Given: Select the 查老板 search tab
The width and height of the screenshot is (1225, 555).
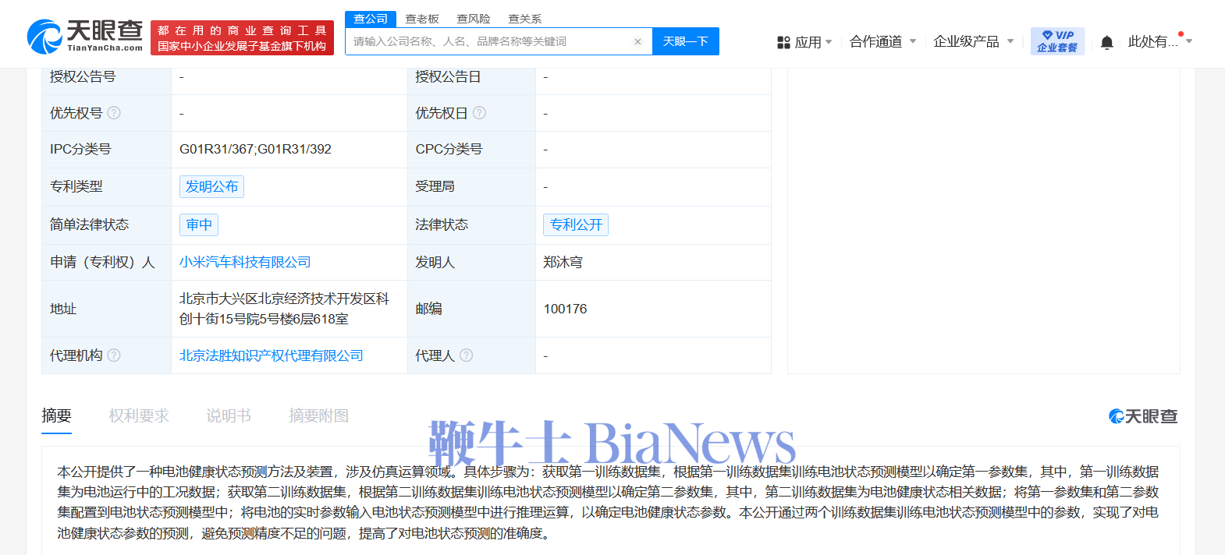Looking at the screenshot, I should click(422, 19).
